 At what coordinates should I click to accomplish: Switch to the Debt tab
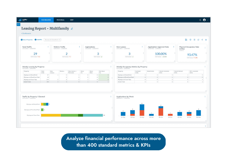(x=72, y=20)
